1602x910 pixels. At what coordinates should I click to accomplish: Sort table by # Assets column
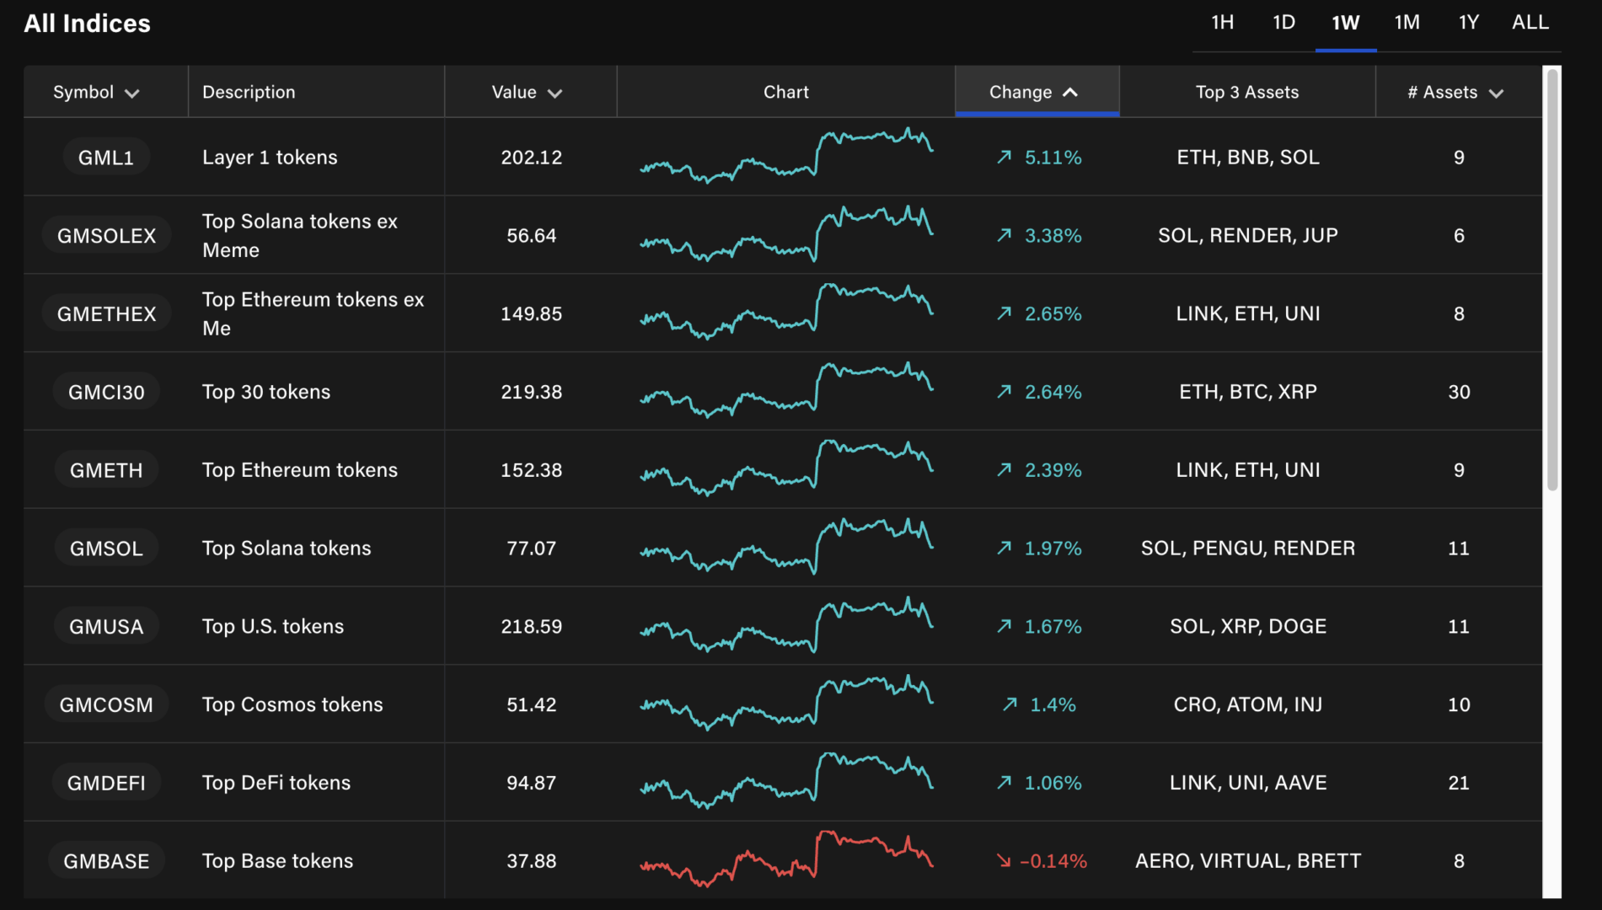[1455, 92]
